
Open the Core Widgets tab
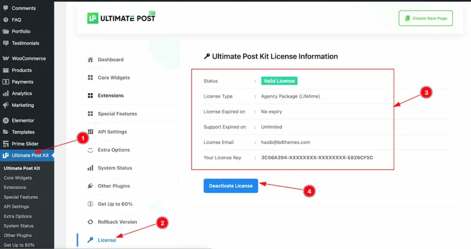click(114, 78)
